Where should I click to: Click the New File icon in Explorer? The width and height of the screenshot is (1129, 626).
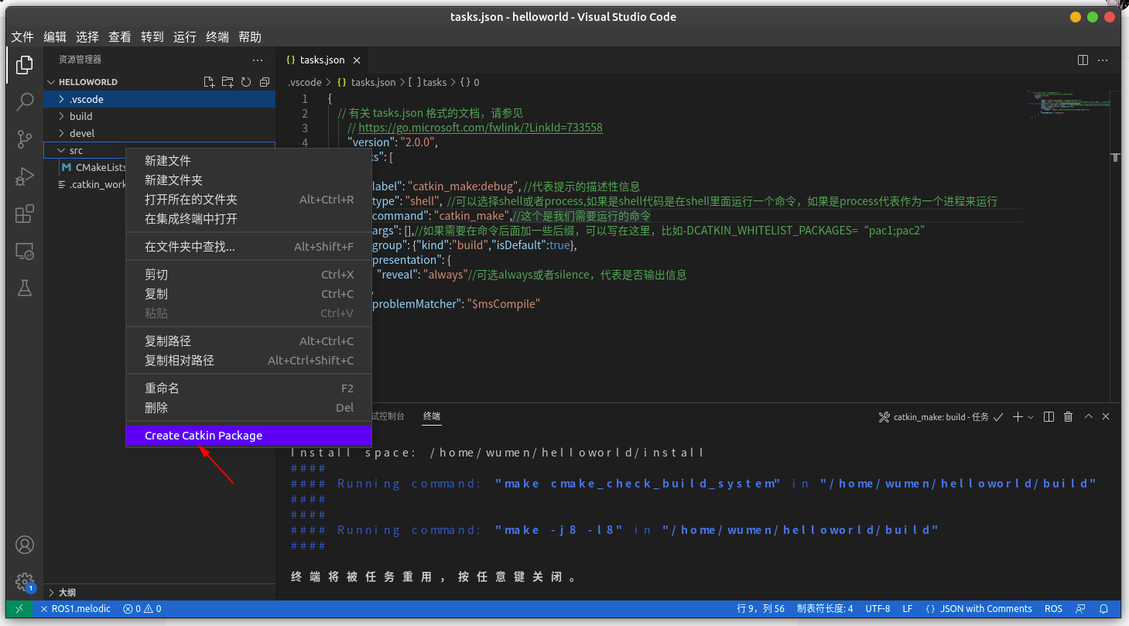coord(208,81)
